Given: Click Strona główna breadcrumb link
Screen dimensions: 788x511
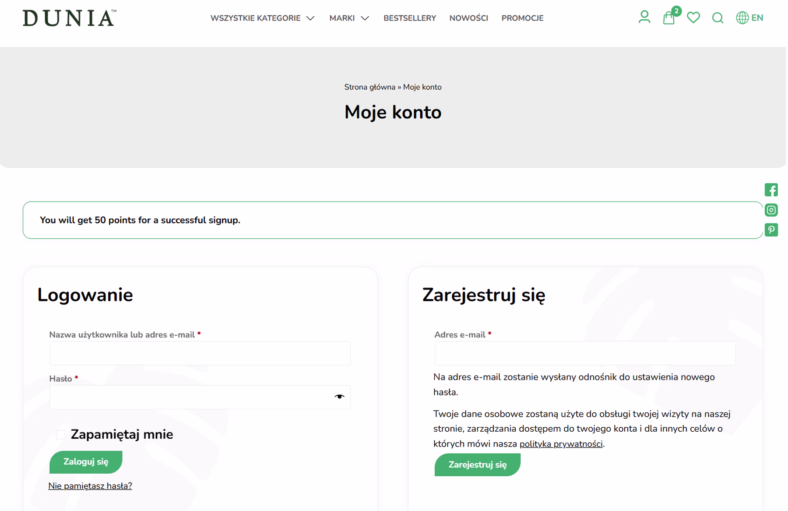Looking at the screenshot, I should [369, 87].
